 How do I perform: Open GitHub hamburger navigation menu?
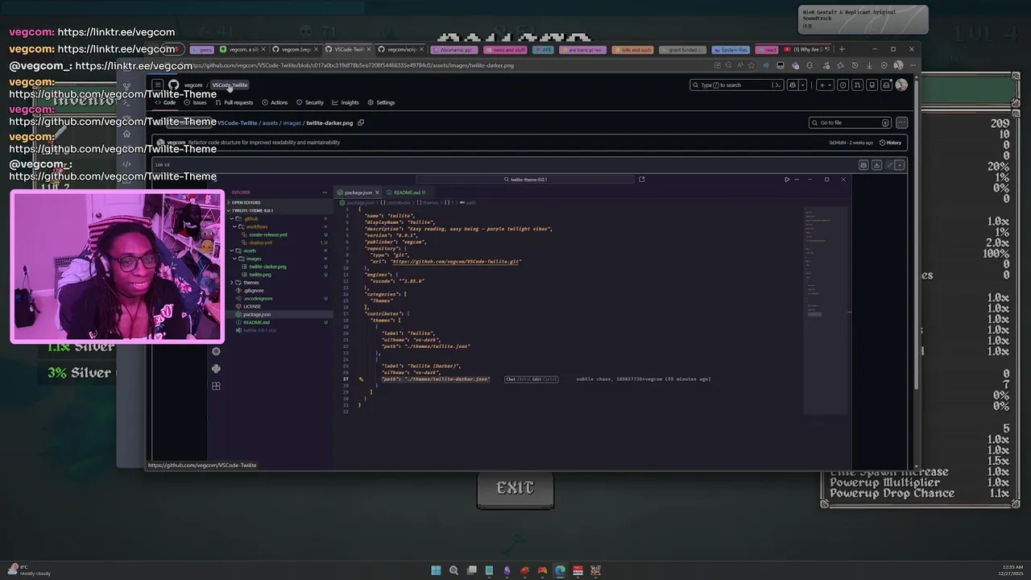coord(158,85)
